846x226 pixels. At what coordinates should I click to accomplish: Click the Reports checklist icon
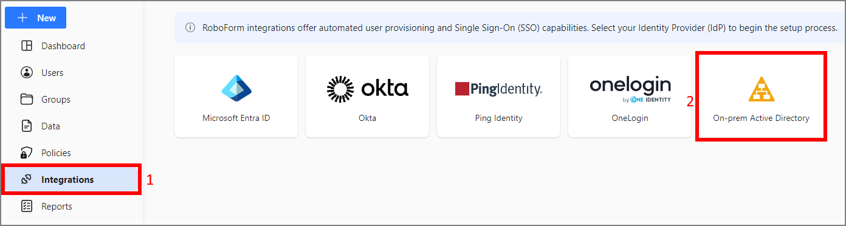27,206
